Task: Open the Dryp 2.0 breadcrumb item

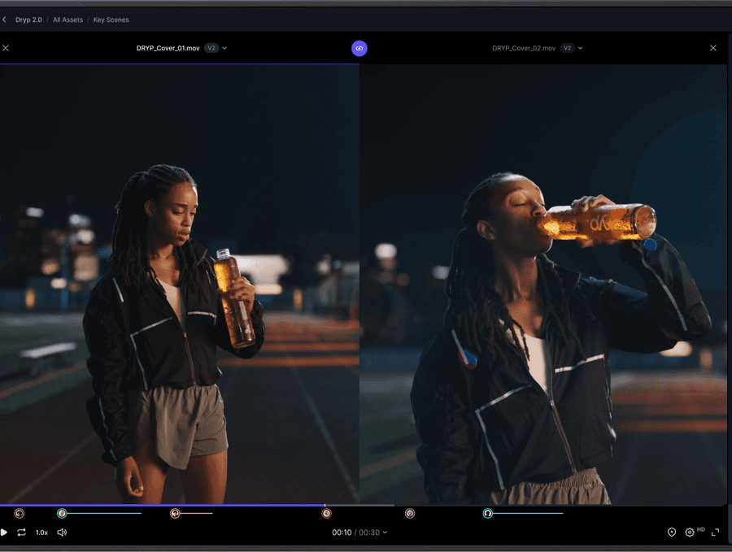Action: [28, 20]
